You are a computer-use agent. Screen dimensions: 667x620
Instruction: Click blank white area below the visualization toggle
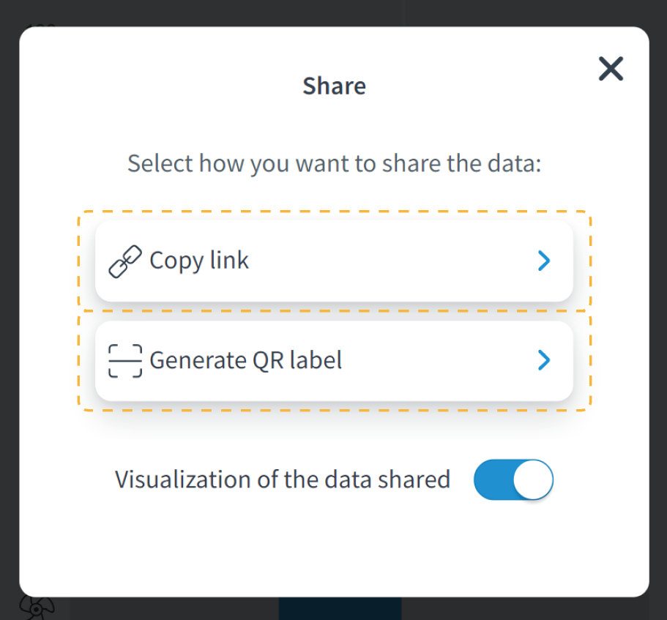[334, 549]
